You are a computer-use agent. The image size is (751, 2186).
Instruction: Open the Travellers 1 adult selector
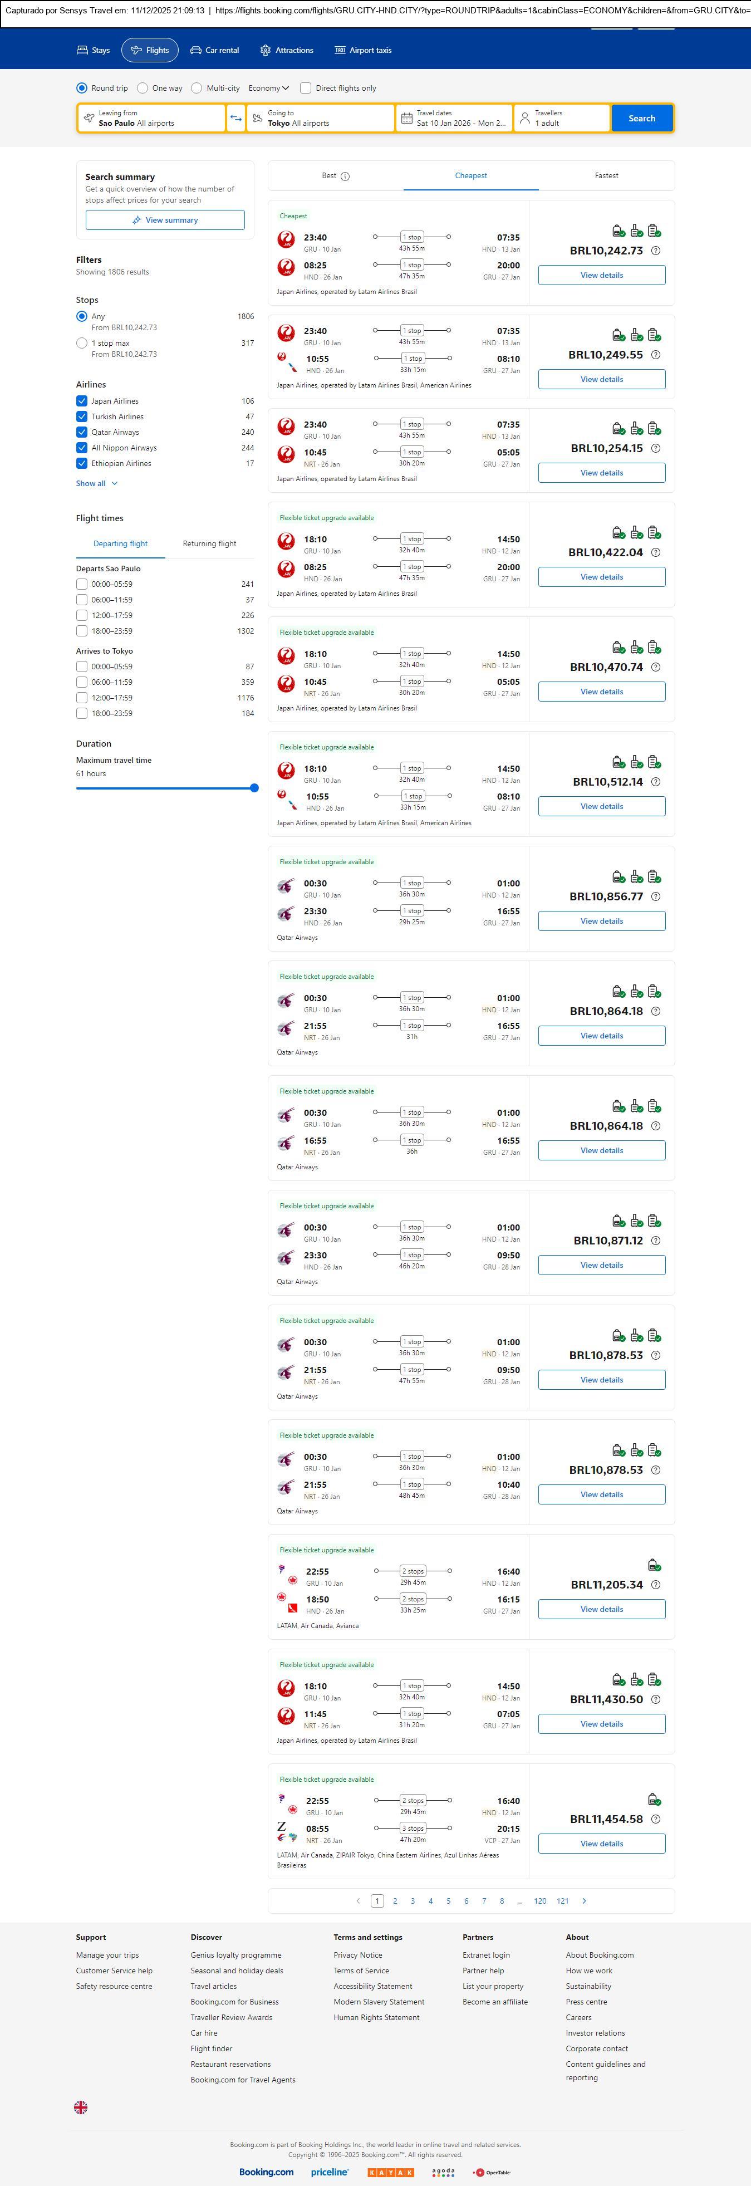[x=562, y=118]
